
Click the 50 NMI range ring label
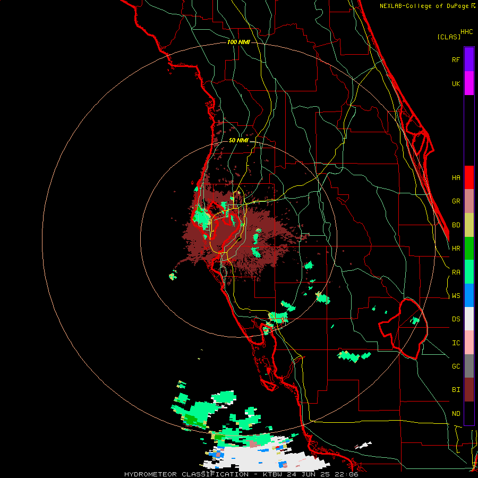click(238, 141)
